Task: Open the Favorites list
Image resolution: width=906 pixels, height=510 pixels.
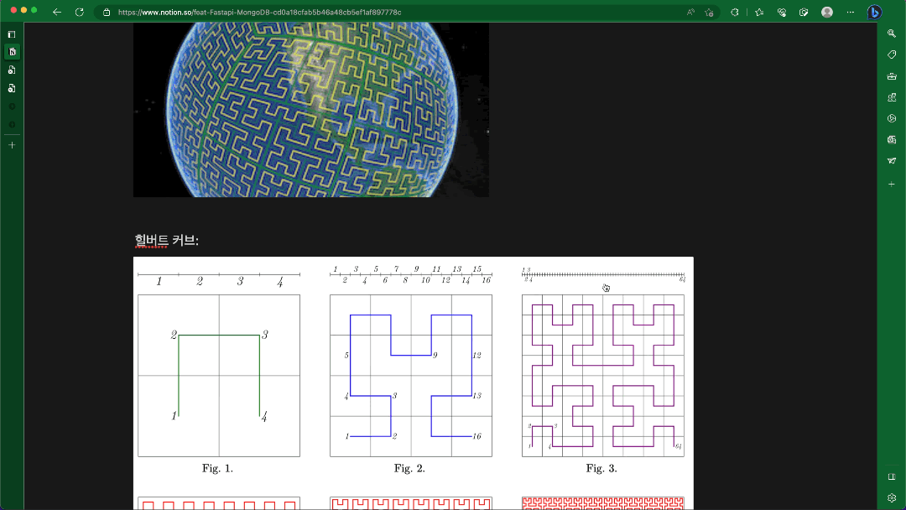Action: (759, 12)
